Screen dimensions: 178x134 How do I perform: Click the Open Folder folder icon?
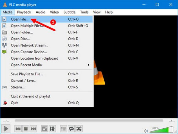5,32
